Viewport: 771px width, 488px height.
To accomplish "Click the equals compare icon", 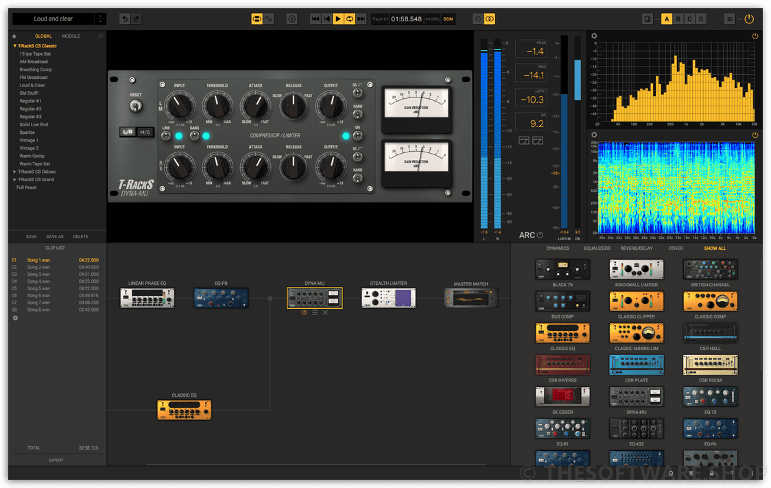I will pos(730,19).
